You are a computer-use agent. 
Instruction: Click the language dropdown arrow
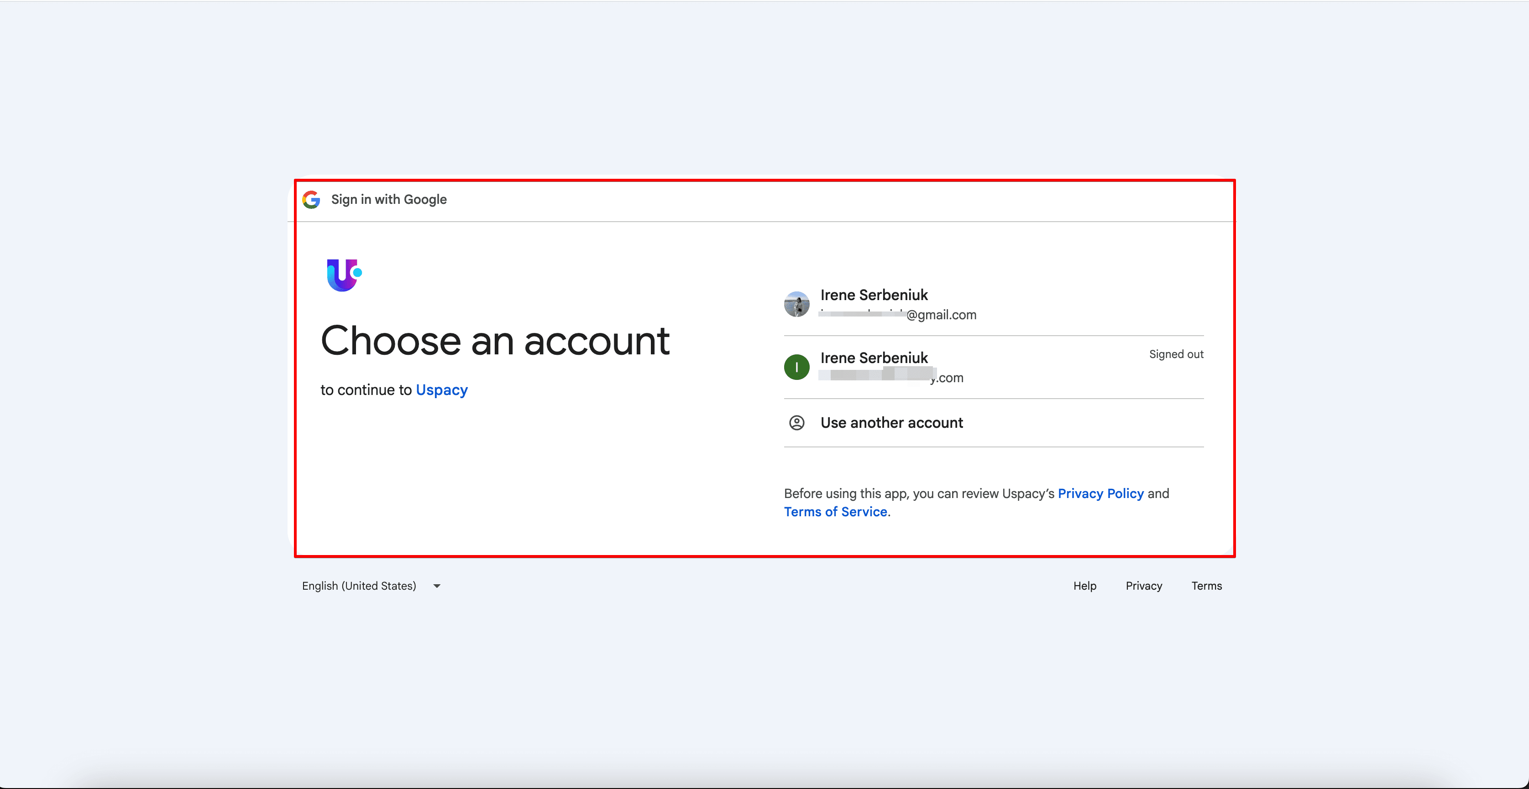click(437, 586)
